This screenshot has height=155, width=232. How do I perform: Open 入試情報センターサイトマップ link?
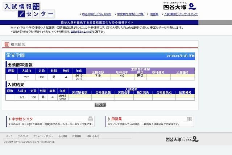click(181, 14)
